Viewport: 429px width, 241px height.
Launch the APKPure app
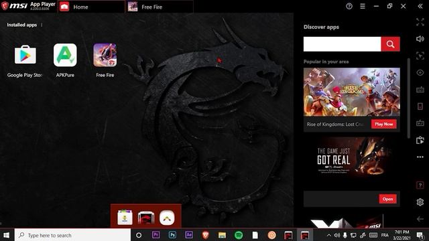[65, 55]
